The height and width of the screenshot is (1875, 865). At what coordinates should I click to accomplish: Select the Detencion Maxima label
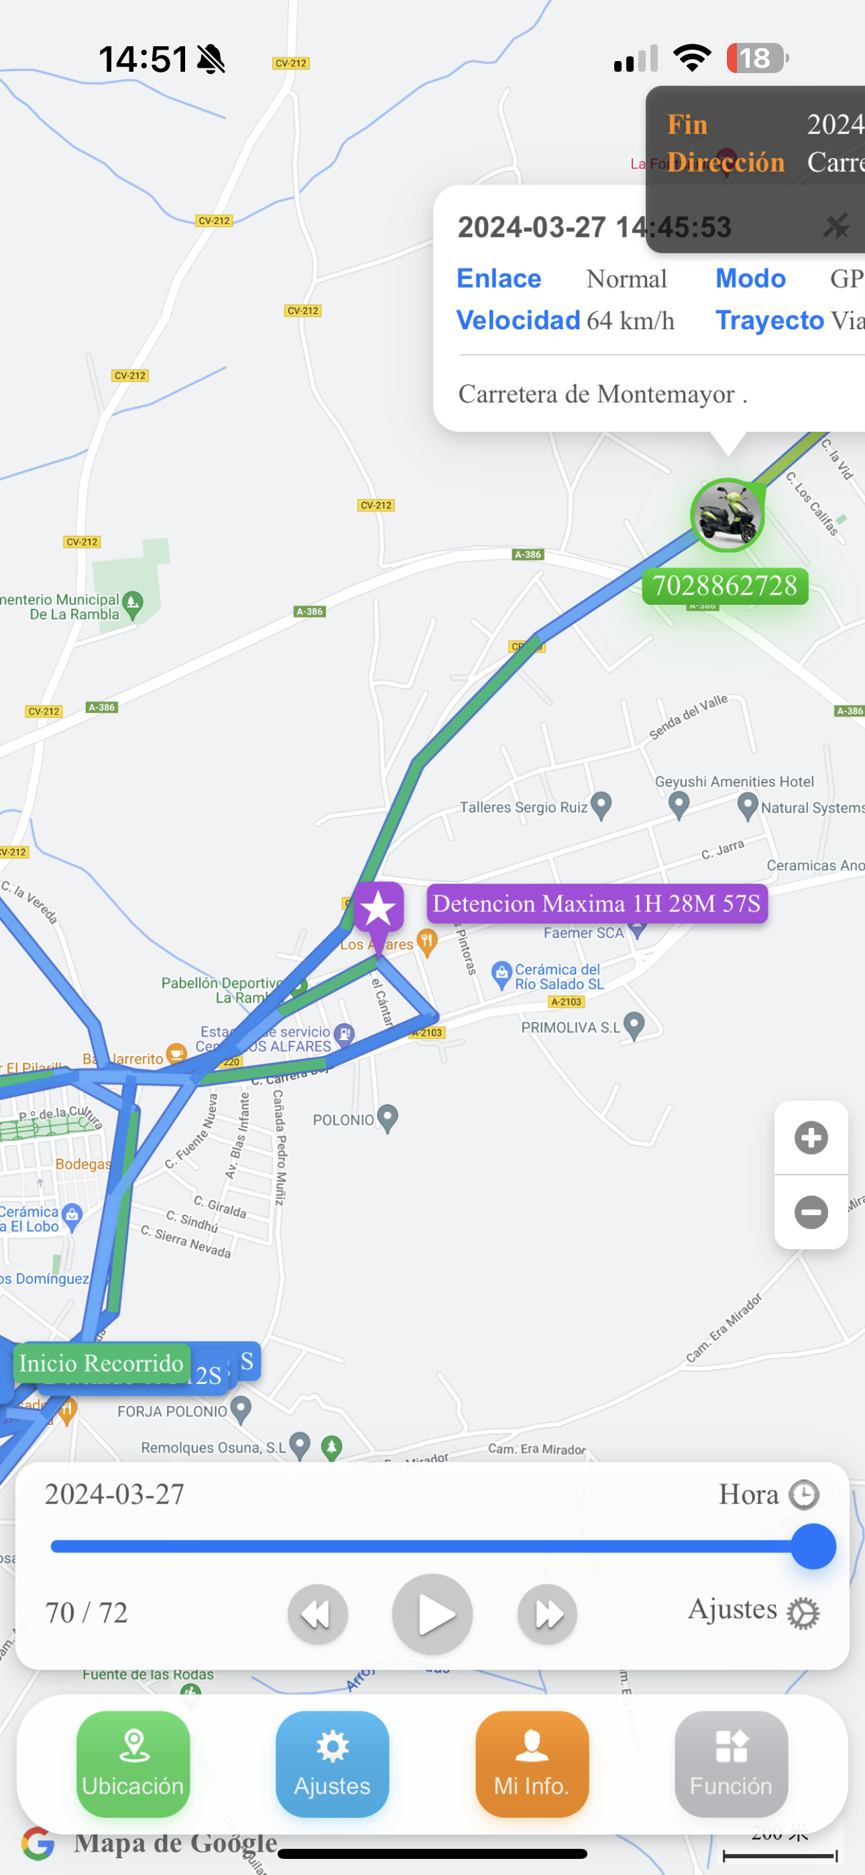(597, 903)
